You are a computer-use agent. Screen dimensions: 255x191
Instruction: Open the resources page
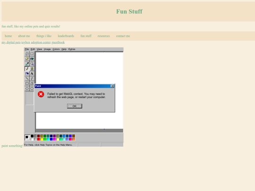point(103,36)
